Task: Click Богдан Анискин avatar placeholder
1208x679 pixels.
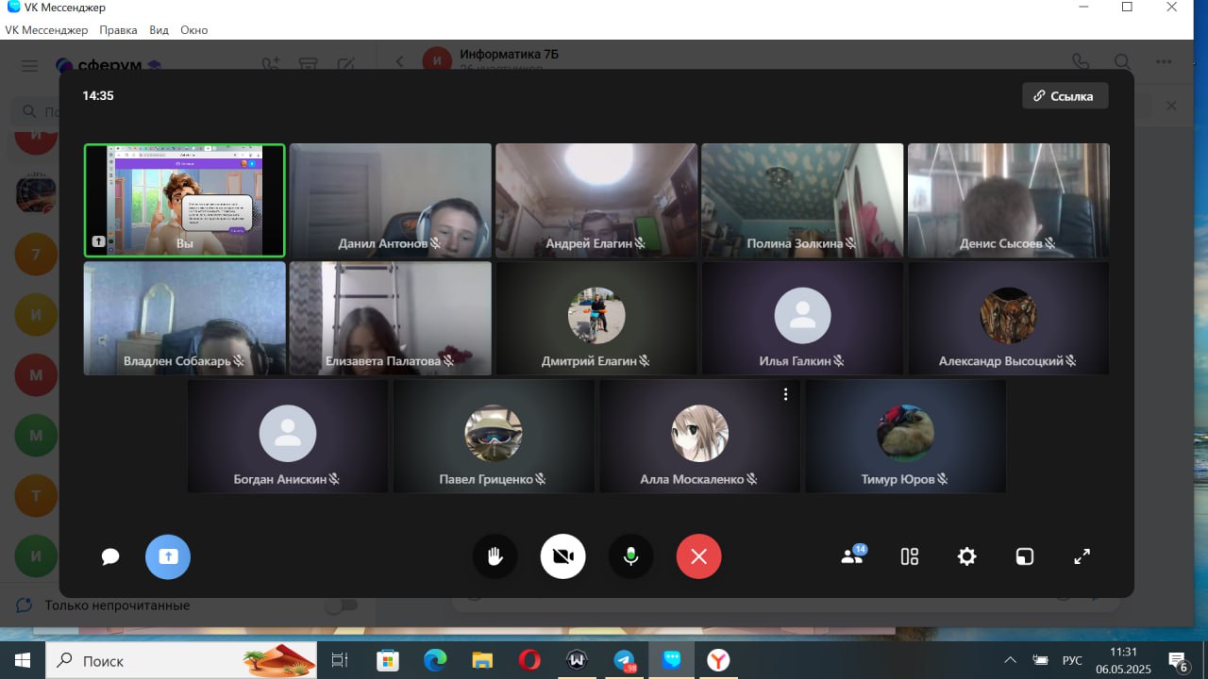Action: 287,433
